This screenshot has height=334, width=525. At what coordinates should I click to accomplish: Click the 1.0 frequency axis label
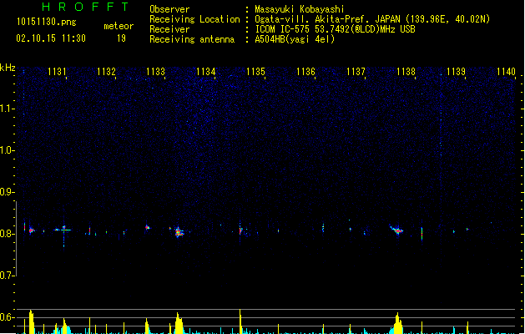click(x=7, y=150)
